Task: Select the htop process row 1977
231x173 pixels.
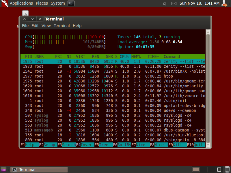Action: click(x=113, y=76)
